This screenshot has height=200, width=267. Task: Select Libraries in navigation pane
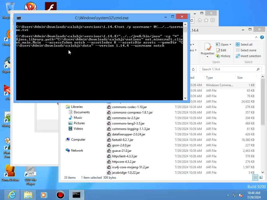pos(74,107)
